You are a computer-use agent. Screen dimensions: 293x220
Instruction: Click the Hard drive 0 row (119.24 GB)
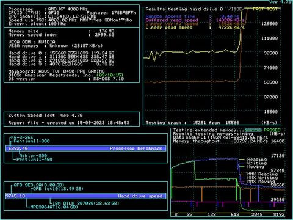[61, 53]
